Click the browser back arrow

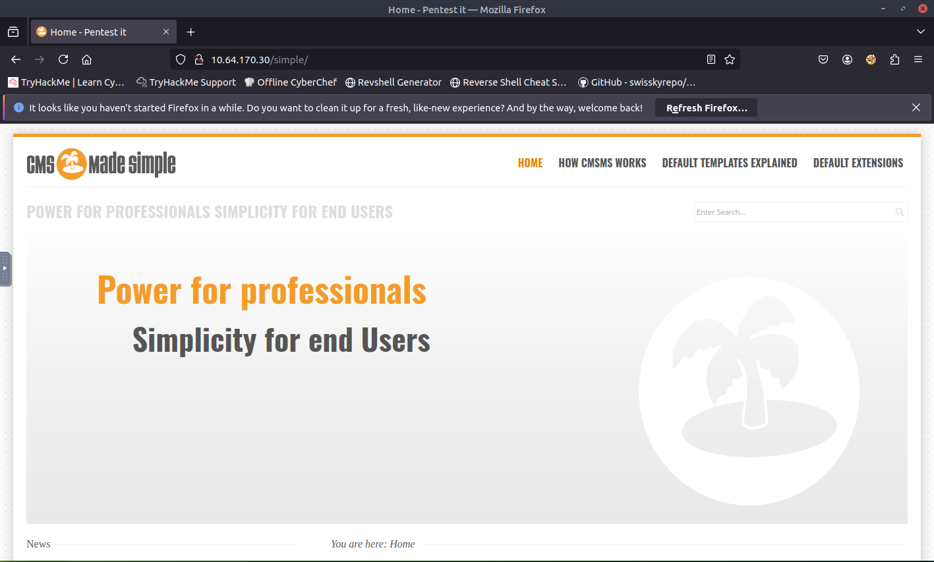[16, 59]
